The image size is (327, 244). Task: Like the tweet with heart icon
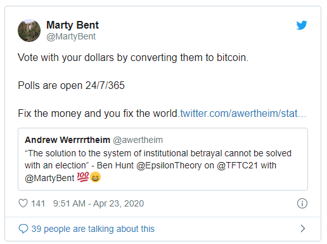point(23,203)
